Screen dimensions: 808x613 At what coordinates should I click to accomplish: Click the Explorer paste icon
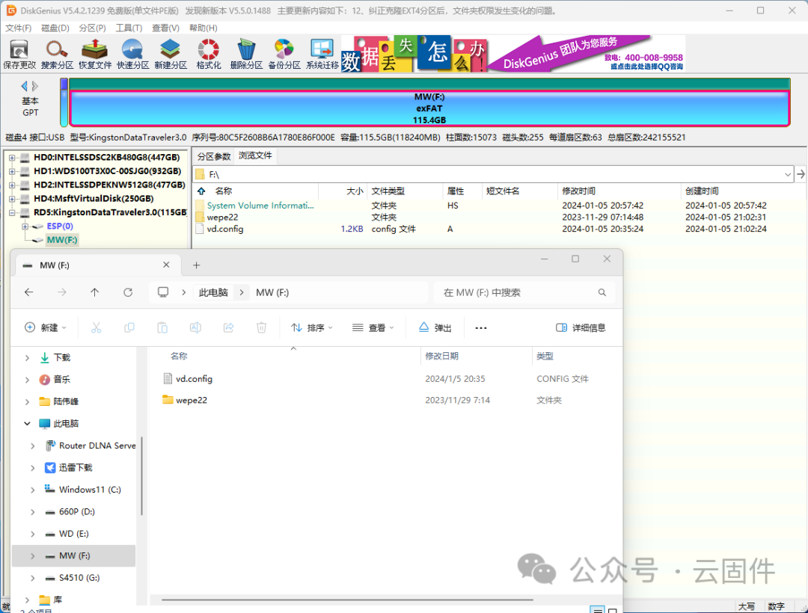pyautogui.click(x=162, y=327)
